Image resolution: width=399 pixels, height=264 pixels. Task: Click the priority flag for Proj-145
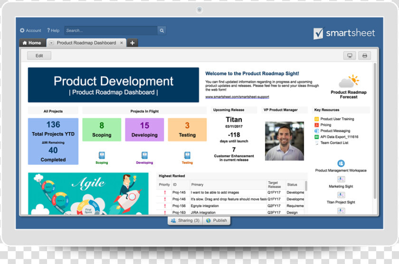tap(165, 192)
